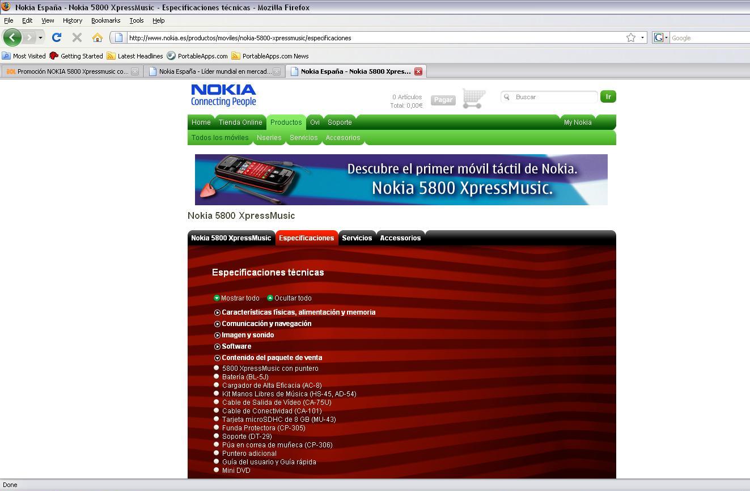The width and height of the screenshot is (750, 491).
Task: Open the URL bar history dropdown
Action: pyautogui.click(x=642, y=37)
